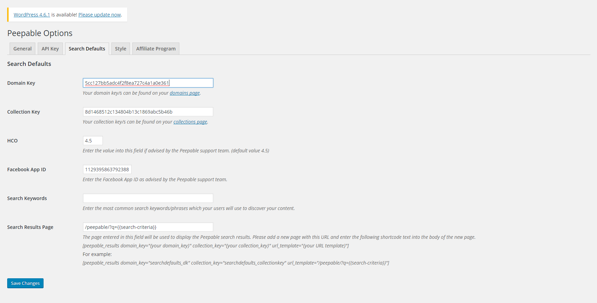Viewport: 597px width, 303px height.
Task: Click the shortcode template with {your domain_key}
Action: coord(216,246)
